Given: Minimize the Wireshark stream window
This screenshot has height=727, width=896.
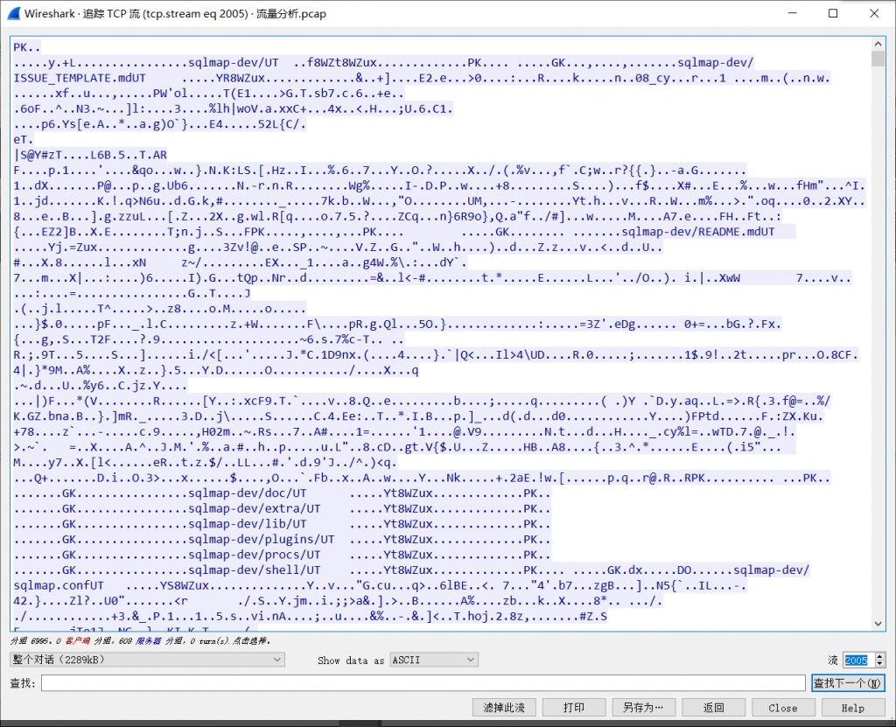Looking at the screenshot, I should pyautogui.click(x=792, y=13).
